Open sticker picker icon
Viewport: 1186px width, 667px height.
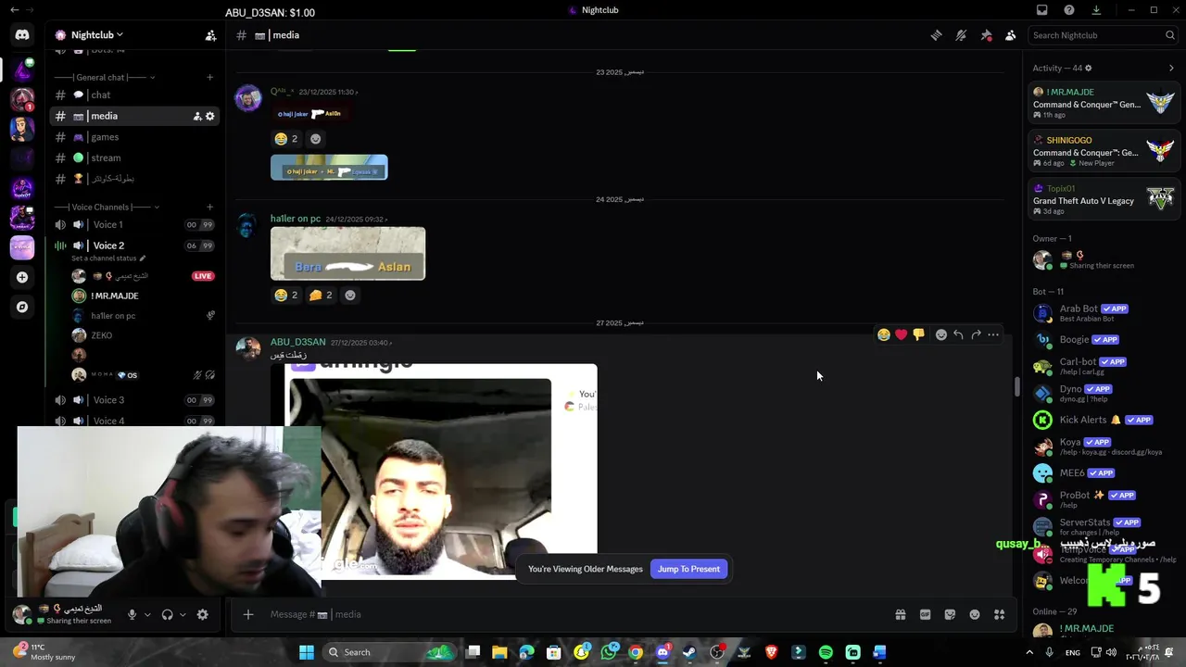pos(950,614)
